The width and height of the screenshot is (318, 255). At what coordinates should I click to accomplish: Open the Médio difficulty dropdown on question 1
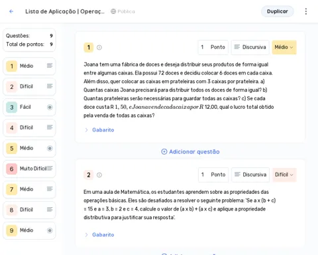(284, 47)
